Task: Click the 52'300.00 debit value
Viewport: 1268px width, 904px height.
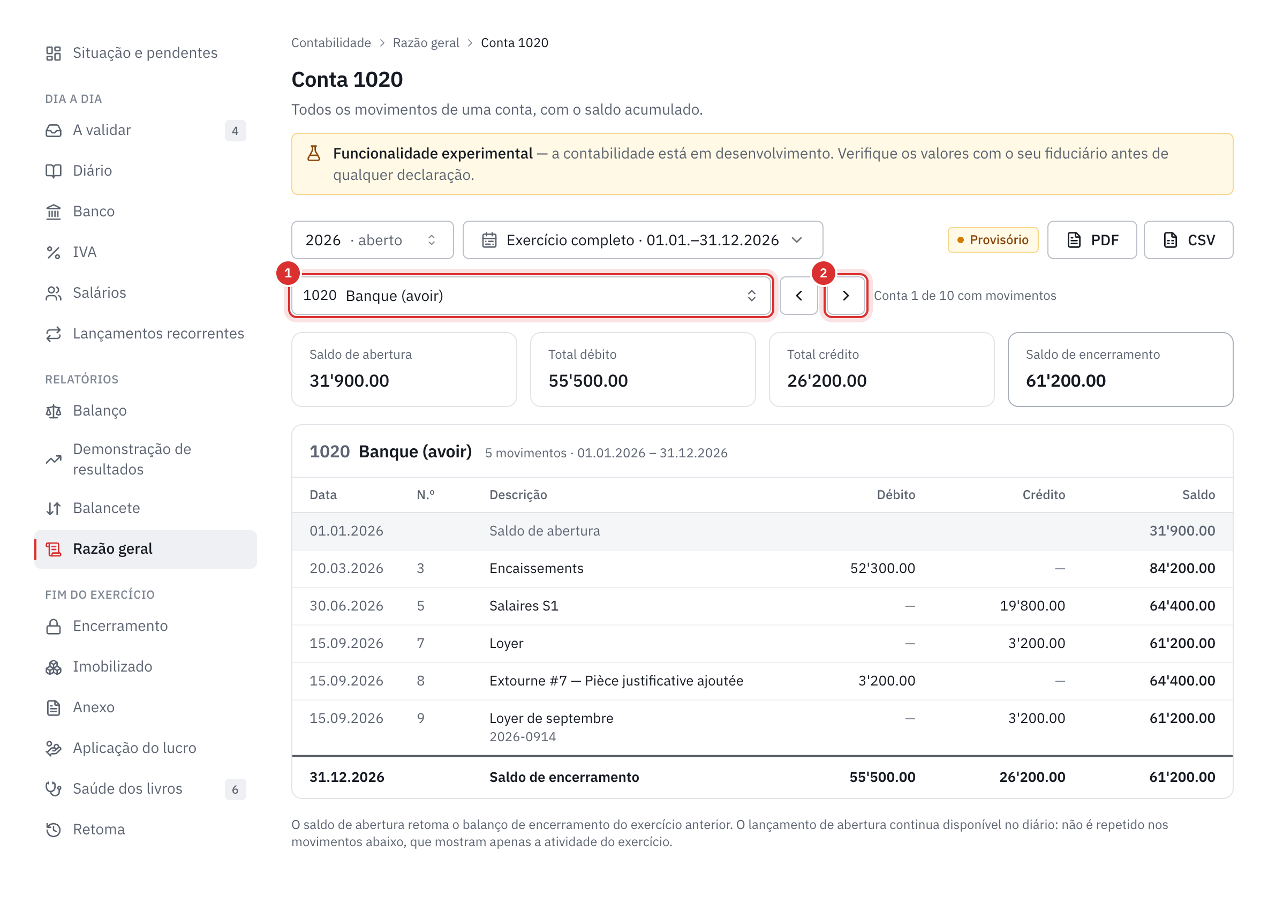Action: click(882, 569)
